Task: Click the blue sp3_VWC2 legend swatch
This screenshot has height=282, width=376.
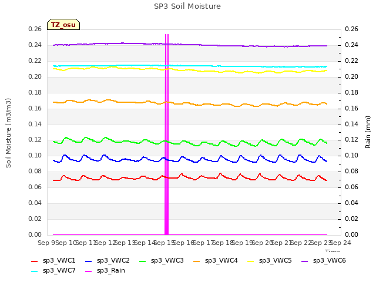Action: (x=89, y=261)
